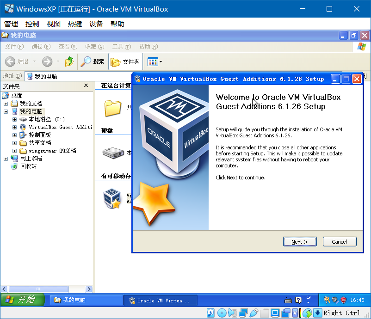This screenshot has width=371, height=319.
Task: Open the VirtualBox 控制 menu
Action: coord(32,24)
